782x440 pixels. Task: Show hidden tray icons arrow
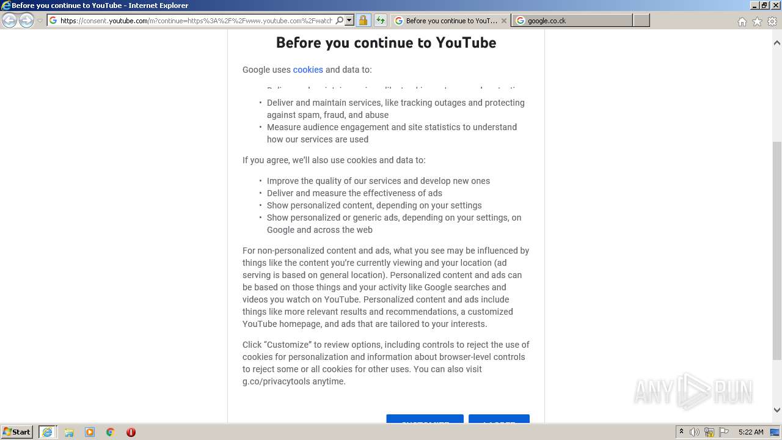[x=681, y=432]
